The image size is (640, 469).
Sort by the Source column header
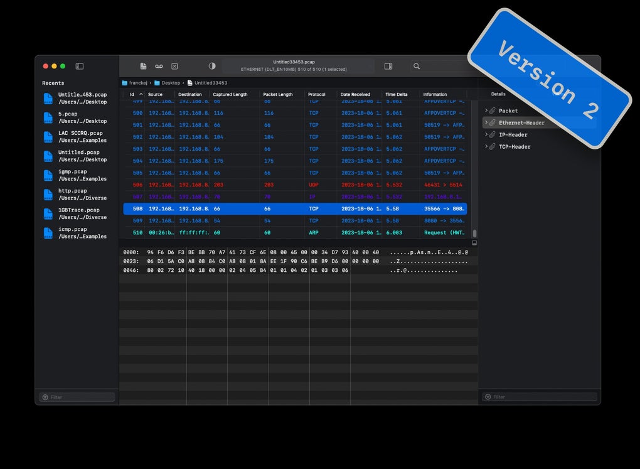tap(159, 94)
